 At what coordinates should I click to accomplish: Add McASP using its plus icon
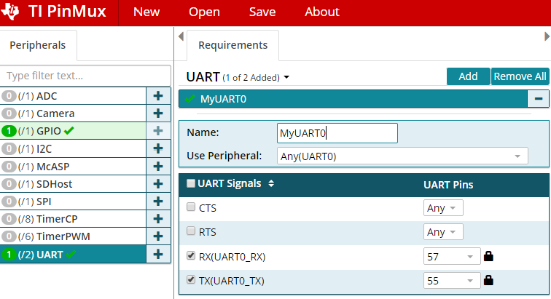(x=157, y=166)
